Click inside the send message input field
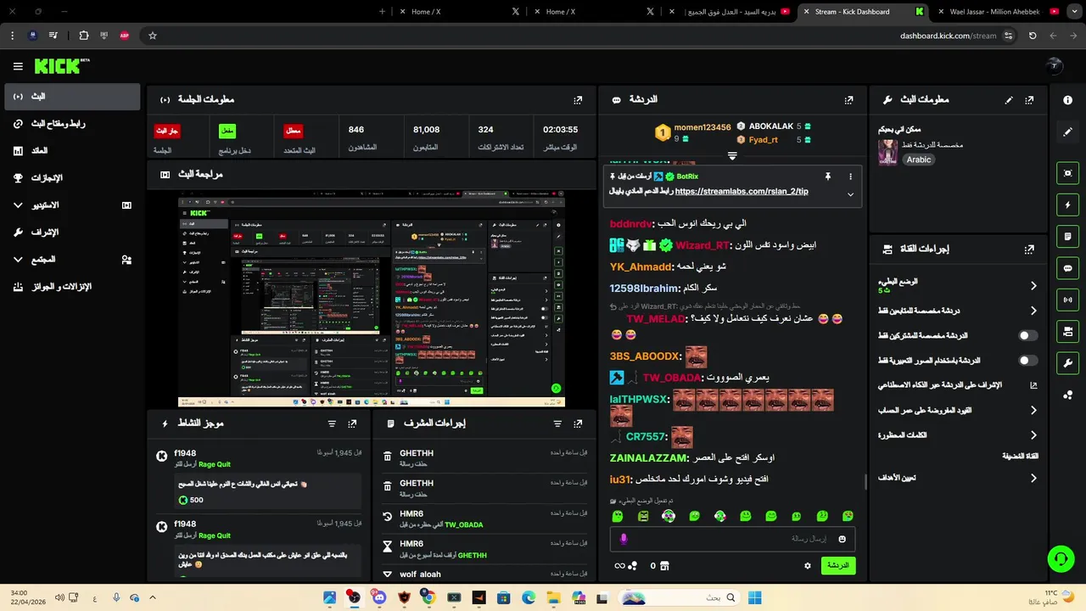The image size is (1086, 611). click(x=732, y=539)
